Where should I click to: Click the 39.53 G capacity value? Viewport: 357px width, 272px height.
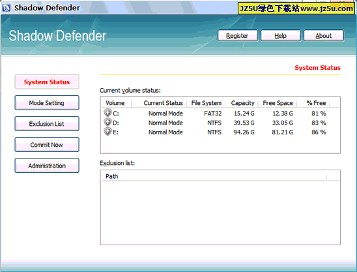click(244, 123)
